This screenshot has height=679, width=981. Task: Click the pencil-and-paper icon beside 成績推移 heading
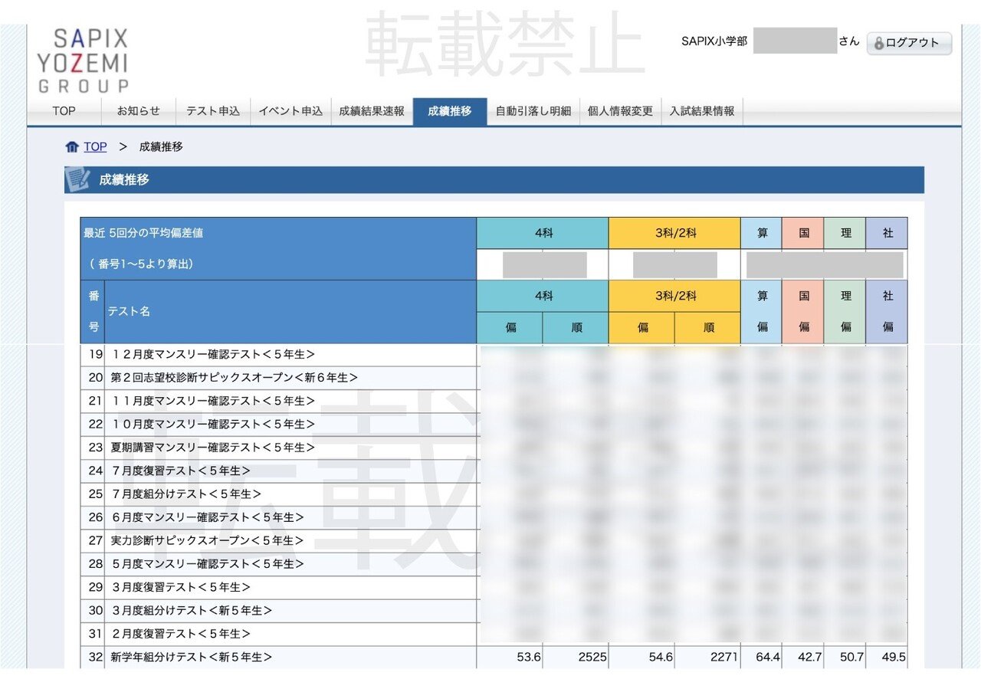tap(79, 179)
